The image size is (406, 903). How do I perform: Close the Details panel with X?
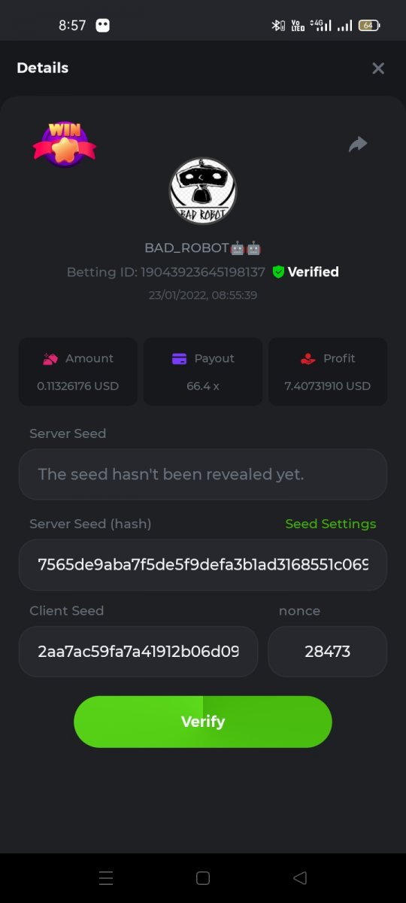click(x=378, y=68)
